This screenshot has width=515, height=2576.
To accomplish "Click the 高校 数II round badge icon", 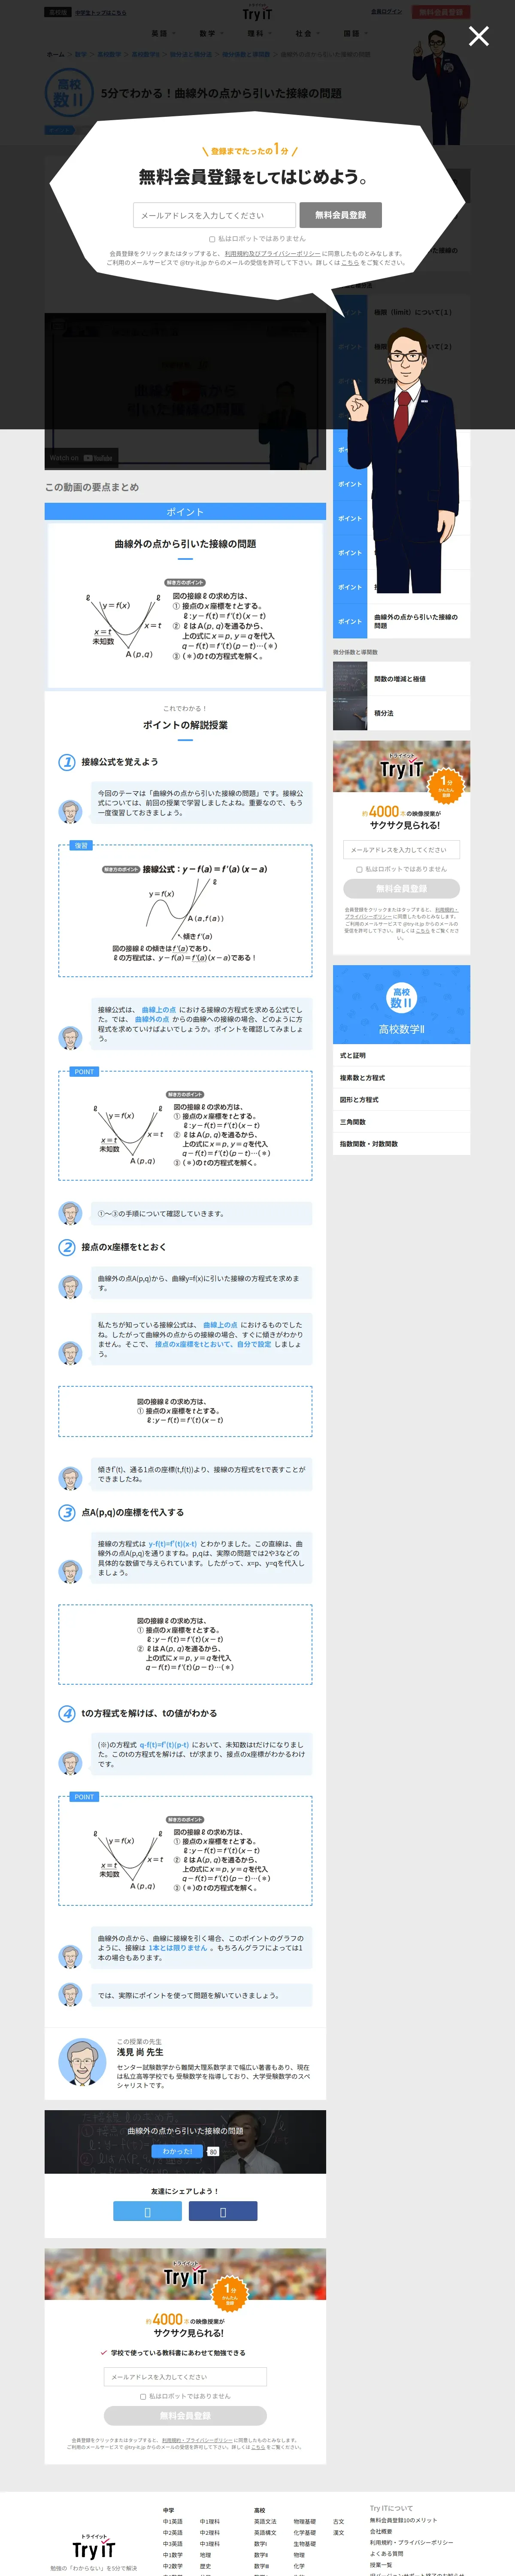I will [69, 93].
